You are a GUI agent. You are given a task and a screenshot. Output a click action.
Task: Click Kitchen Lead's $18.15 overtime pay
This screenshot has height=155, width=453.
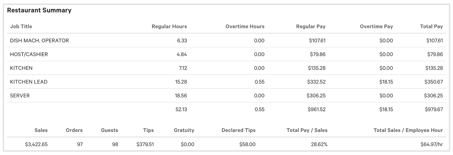(386, 82)
